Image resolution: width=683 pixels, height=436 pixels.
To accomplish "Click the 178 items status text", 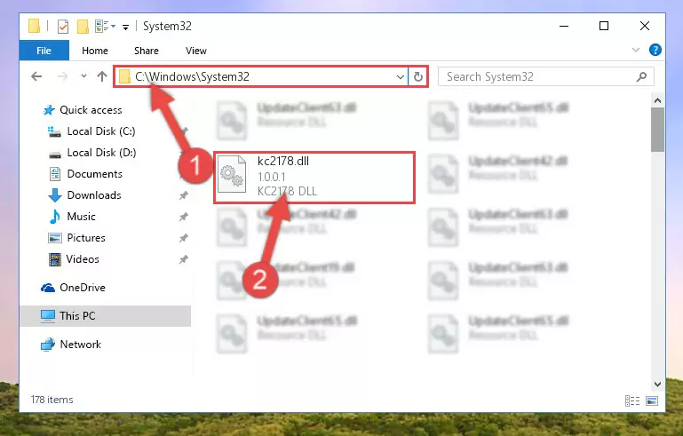I will pos(52,400).
